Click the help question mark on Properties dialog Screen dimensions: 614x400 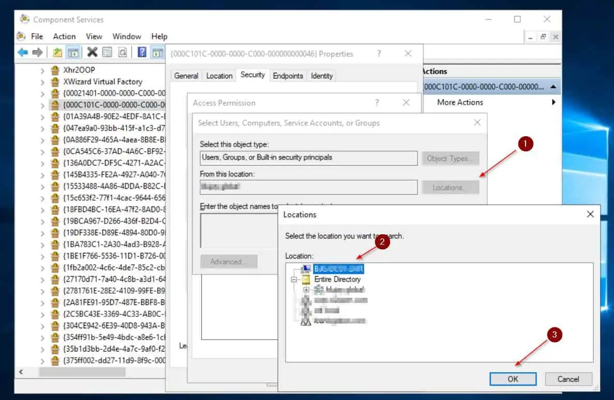click(379, 54)
